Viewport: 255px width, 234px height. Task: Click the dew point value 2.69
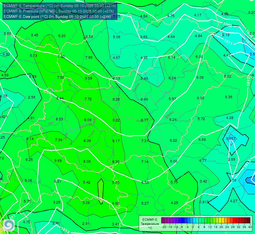pos(231,159)
